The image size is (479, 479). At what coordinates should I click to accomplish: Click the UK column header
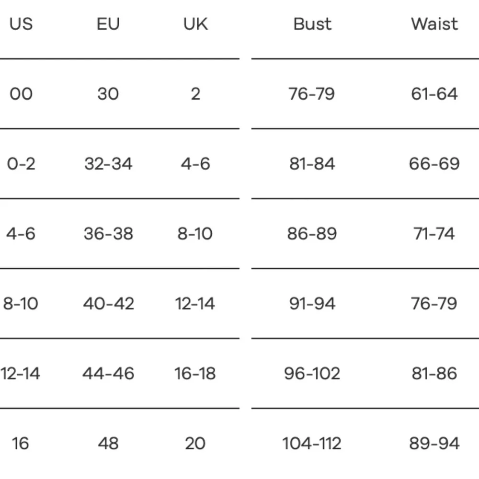[x=195, y=24]
